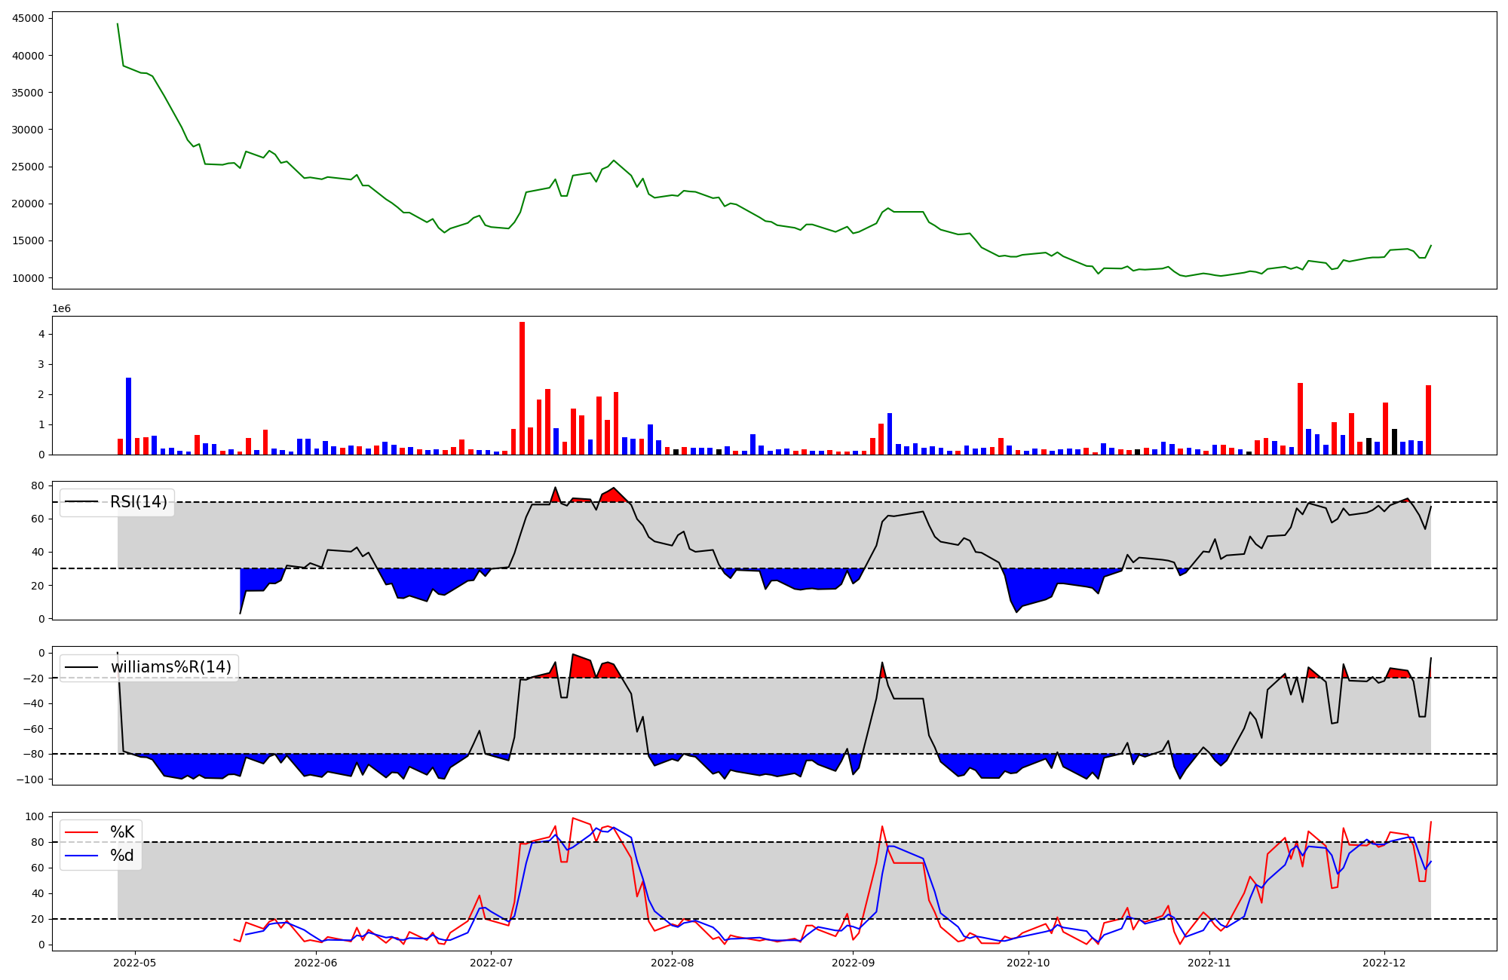Click the 2022-08 x-axis date label
Image resolution: width=1508 pixels, height=980 pixels.
pyautogui.click(x=673, y=962)
